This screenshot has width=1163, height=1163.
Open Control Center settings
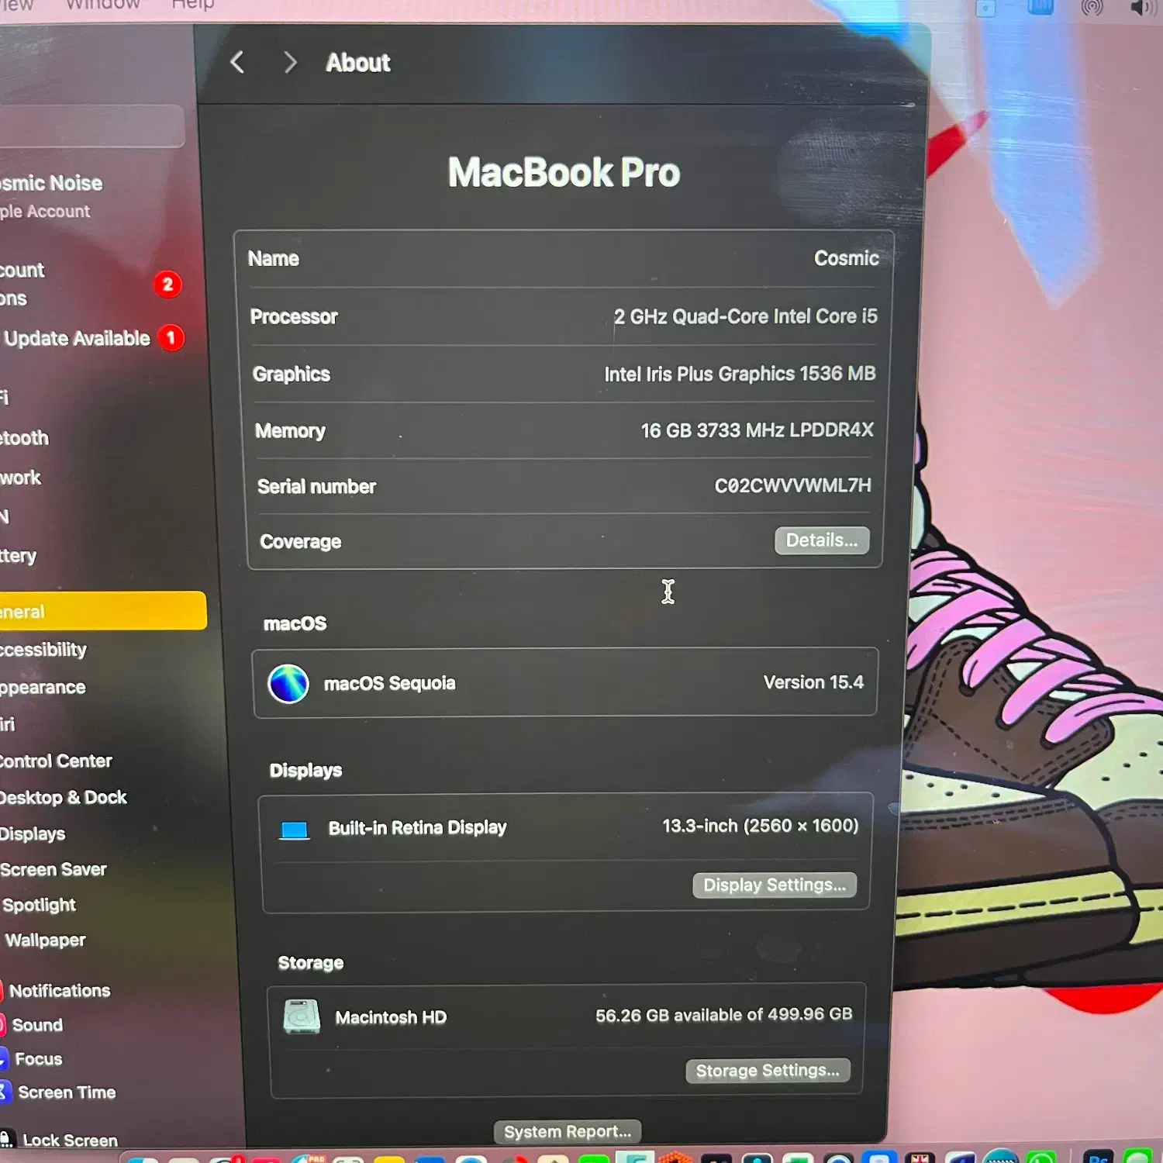[x=57, y=761]
